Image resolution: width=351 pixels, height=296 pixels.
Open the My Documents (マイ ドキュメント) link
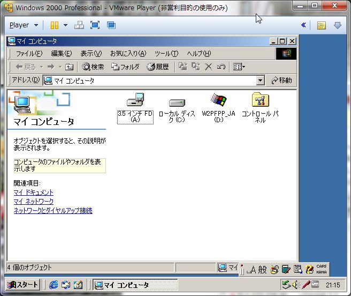point(34,193)
